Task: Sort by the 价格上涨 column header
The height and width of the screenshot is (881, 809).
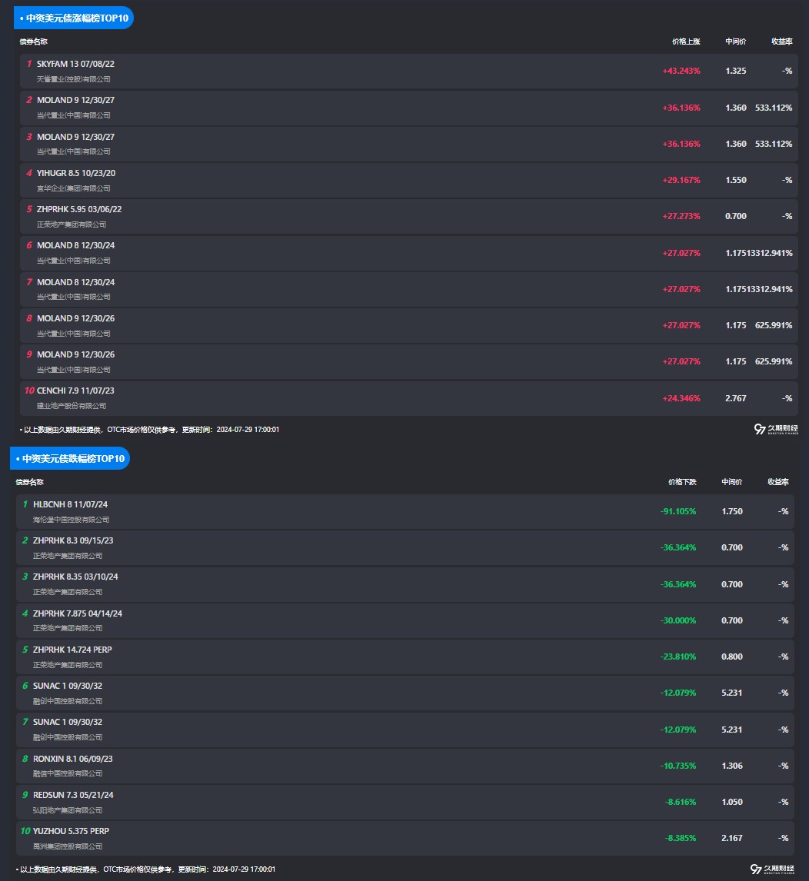Action: click(x=685, y=42)
